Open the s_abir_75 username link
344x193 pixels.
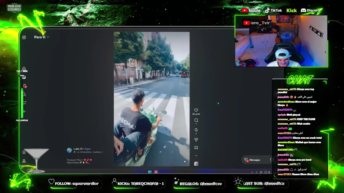[78, 149]
